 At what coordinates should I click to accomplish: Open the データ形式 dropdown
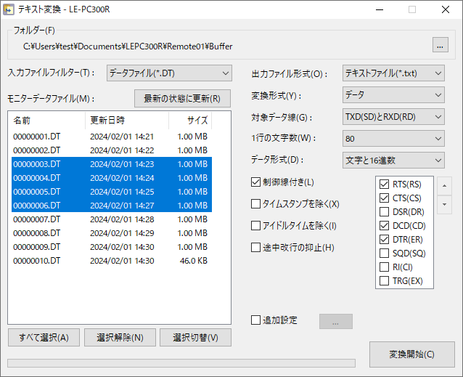click(x=393, y=160)
